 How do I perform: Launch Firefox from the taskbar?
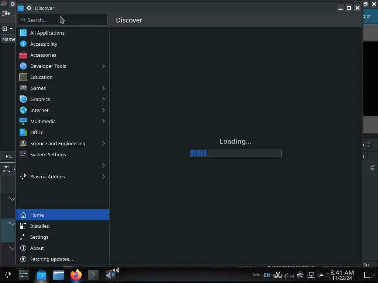coord(76,275)
